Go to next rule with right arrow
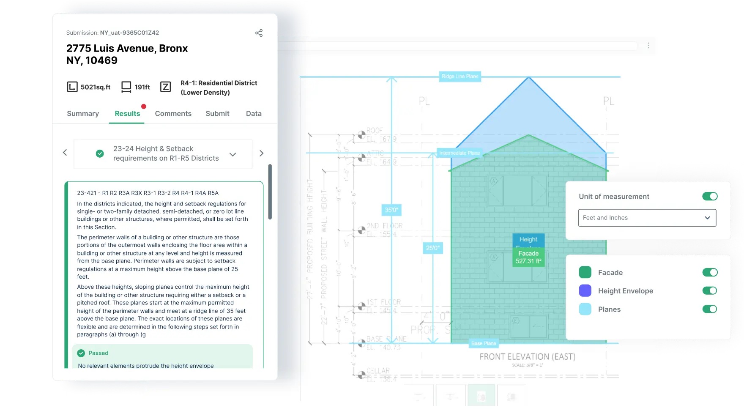This screenshot has height=419, width=744. (x=261, y=153)
